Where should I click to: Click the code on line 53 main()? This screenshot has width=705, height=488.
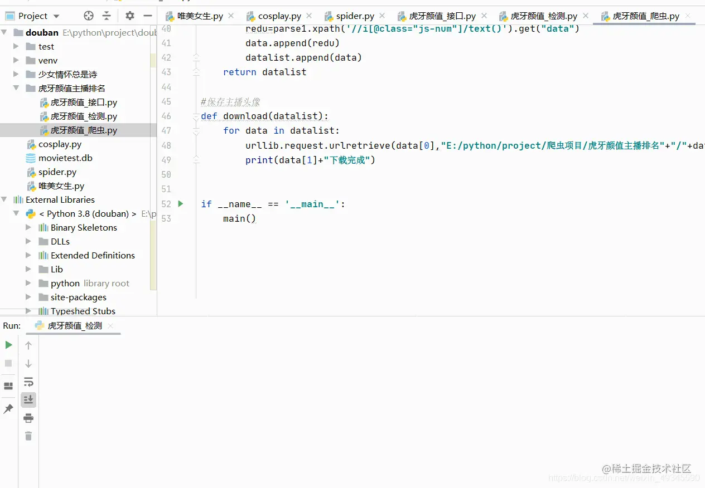click(239, 218)
